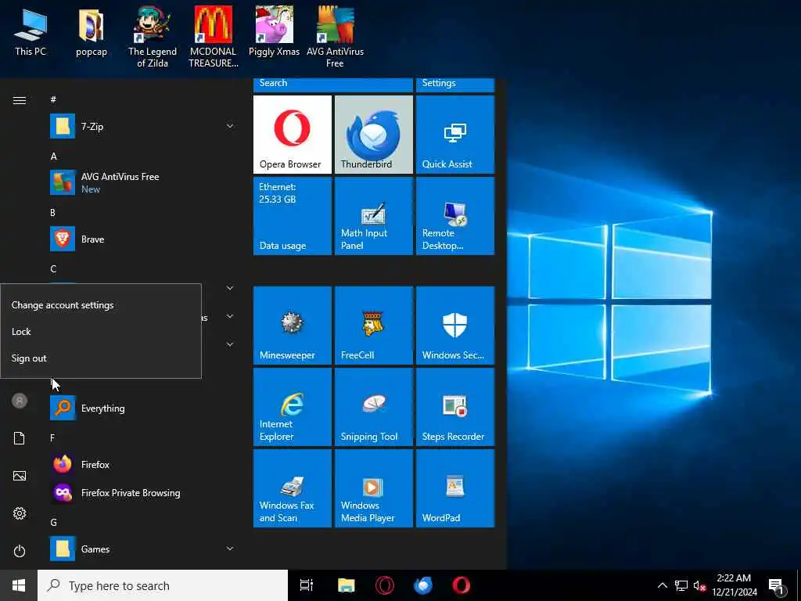The height and width of the screenshot is (601, 801).
Task: Launch the Math Input Panel tile
Action: coord(373,216)
